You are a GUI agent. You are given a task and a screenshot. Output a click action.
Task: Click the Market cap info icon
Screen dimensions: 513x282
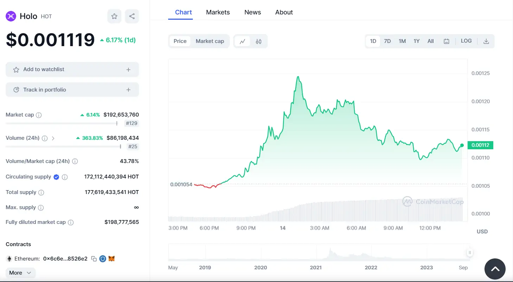[x=39, y=115]
